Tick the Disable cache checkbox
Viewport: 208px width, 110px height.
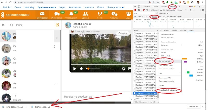(164, 10)
